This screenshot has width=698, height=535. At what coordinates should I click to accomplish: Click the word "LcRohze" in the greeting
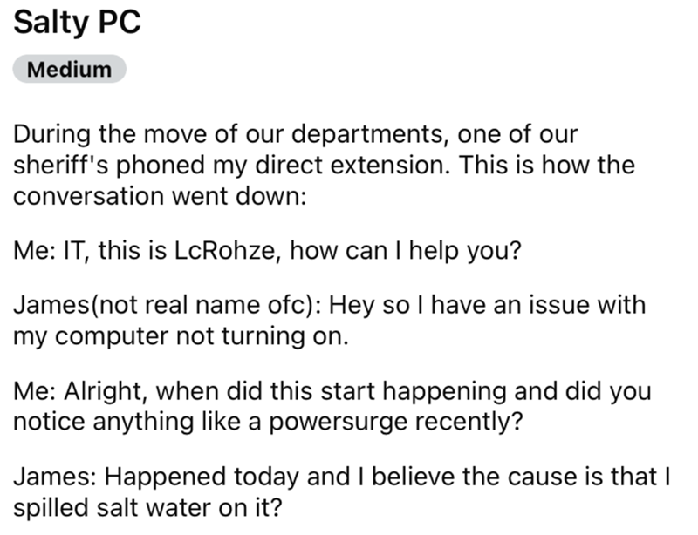coord(227,250)
